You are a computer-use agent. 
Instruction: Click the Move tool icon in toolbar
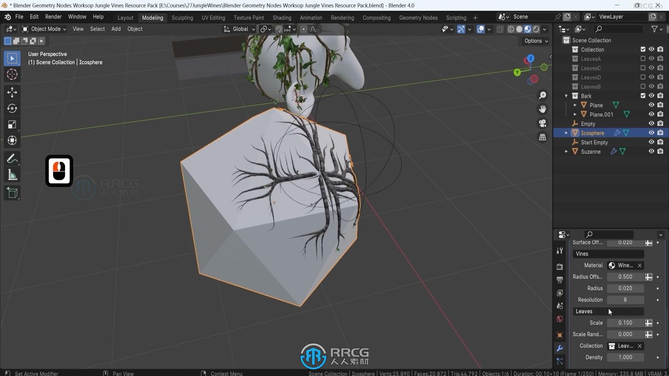pyautogui.click(x=13, y=91)
